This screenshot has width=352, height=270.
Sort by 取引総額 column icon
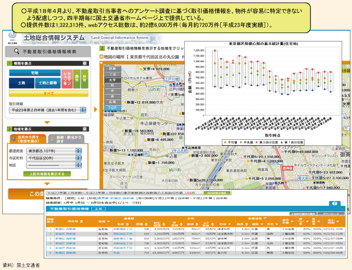(164, 224)
